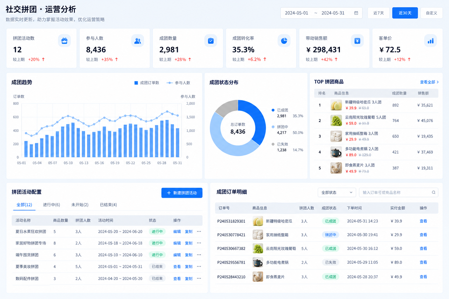
Task: Toggle 参与人数 legend in trend chart
Action: pos(178,83)
